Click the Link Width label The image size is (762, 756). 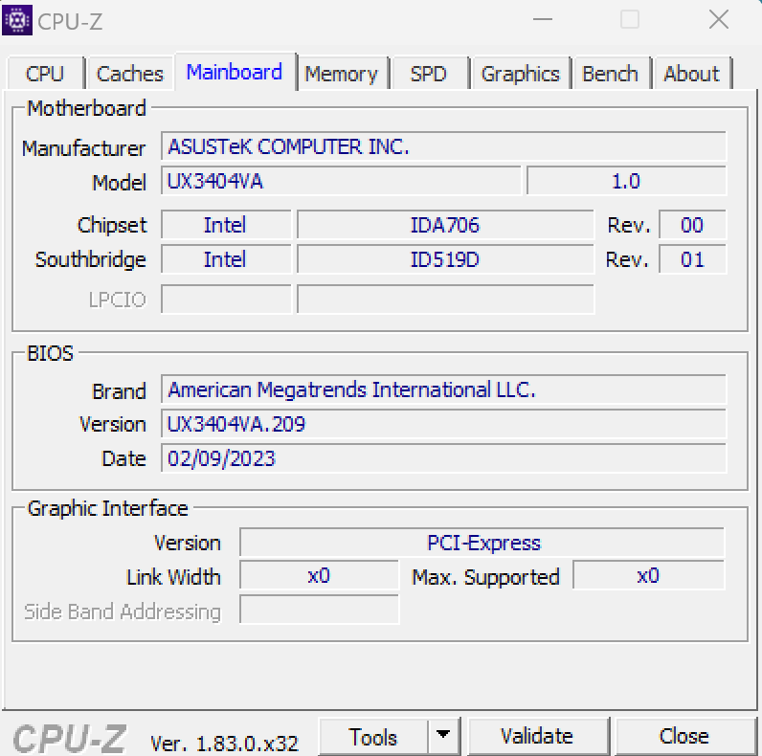coord(173,577)
